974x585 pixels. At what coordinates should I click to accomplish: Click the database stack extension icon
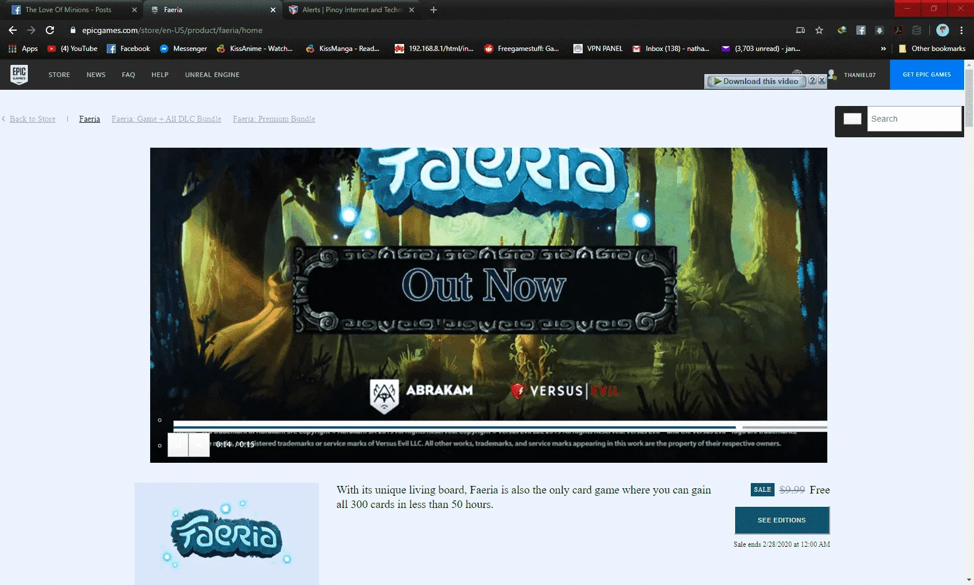point(917,30)
